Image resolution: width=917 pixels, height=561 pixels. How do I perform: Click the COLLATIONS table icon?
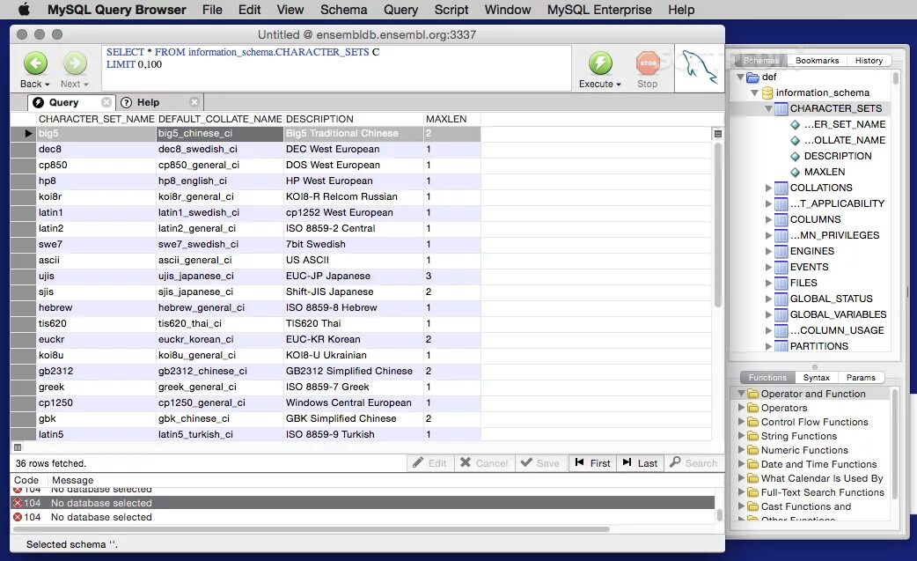point(781,188)
